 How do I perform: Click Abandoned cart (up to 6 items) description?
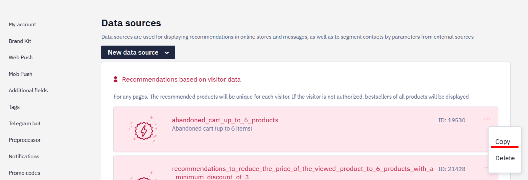point(212,128)
